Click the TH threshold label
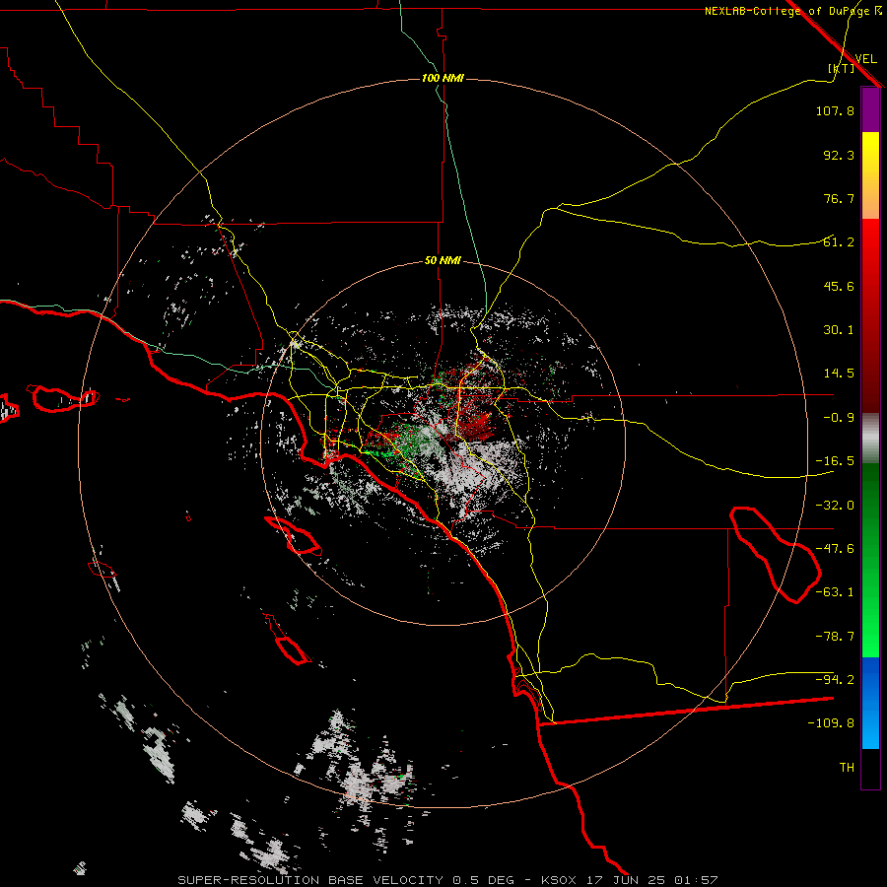The height and width of the screenshot is (887, 887). click(847, 768)
